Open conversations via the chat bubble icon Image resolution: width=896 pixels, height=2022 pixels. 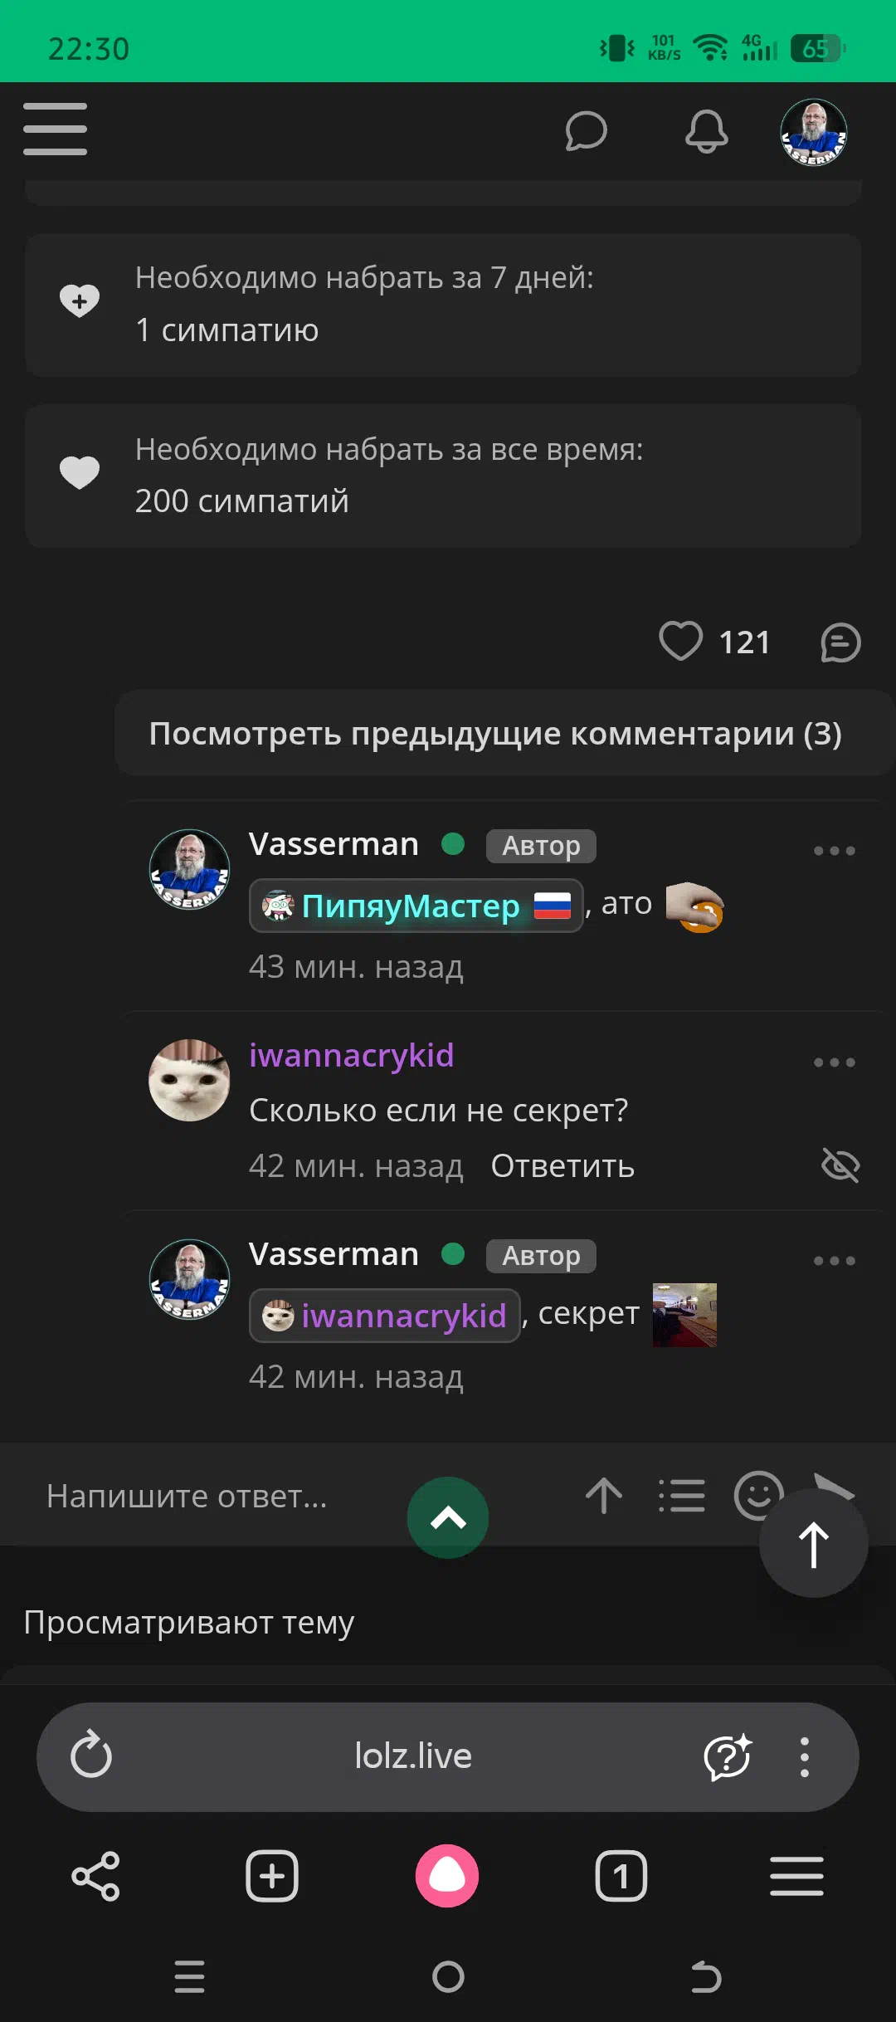point(586,131)
